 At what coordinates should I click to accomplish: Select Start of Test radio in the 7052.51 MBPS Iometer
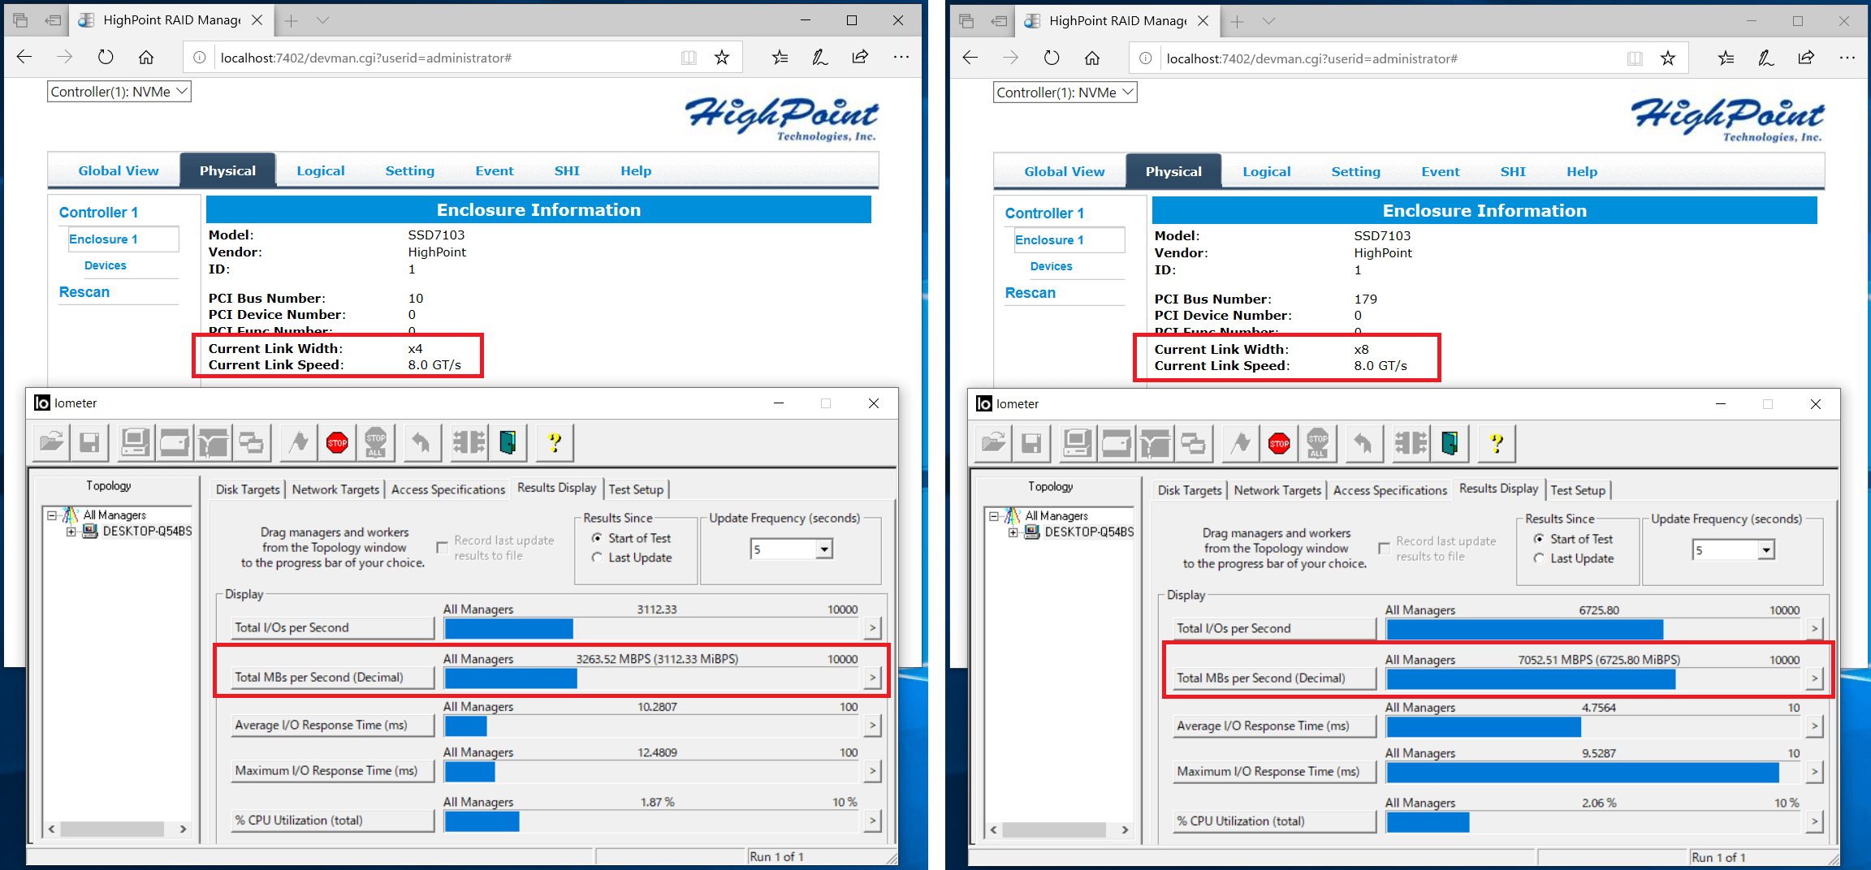pyautogui.click(x=1539, y=539)
